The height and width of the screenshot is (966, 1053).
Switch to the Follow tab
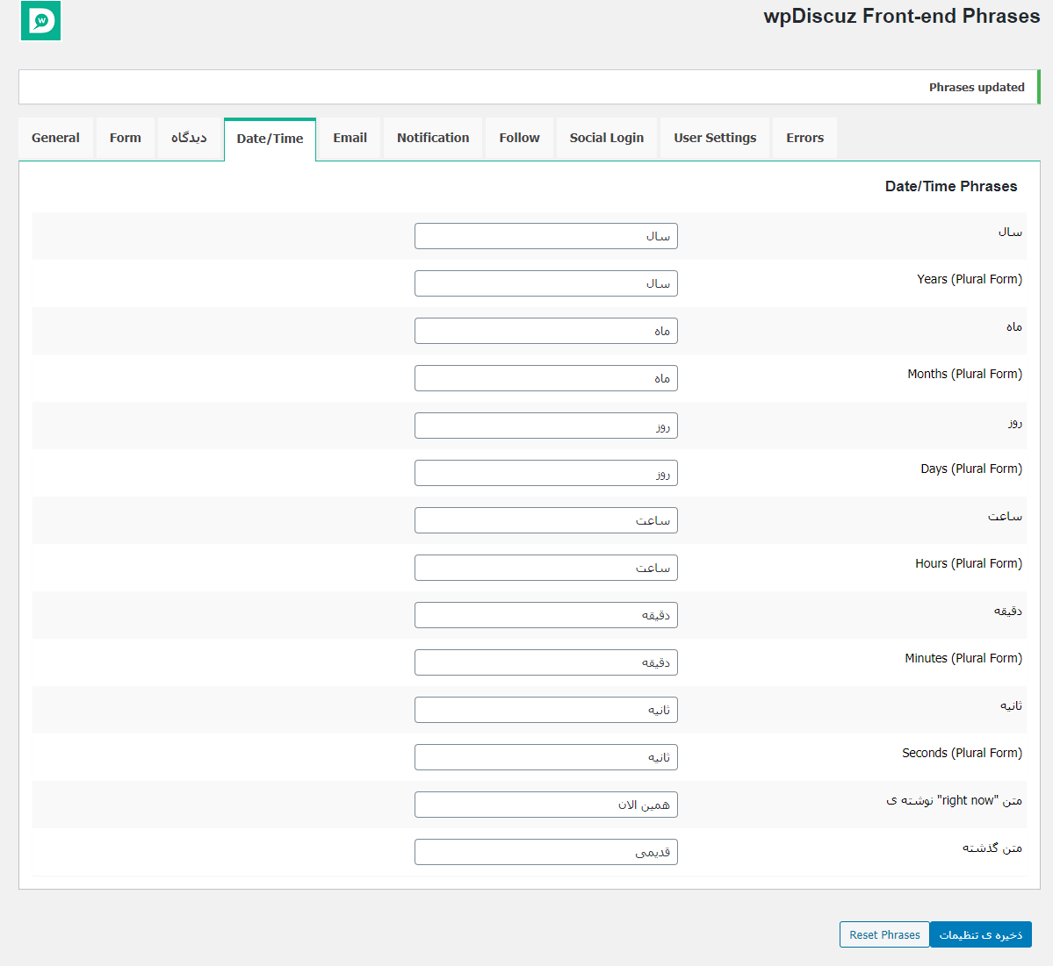[519, 139]
